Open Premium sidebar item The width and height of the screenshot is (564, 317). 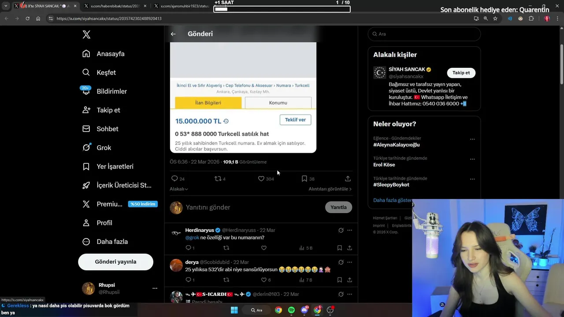point(119,204)
